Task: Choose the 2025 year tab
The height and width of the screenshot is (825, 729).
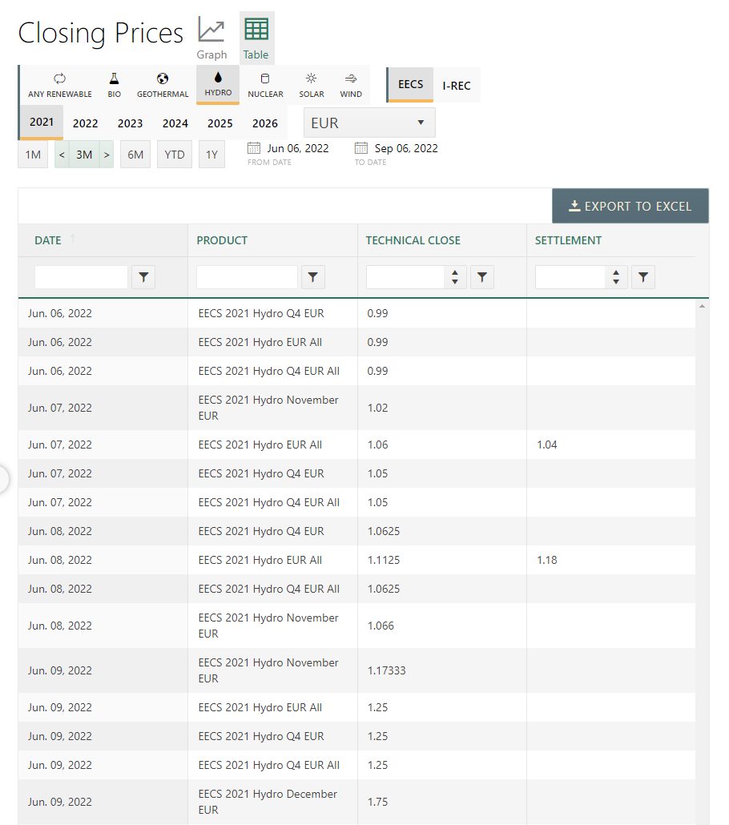Action: [x=220, y=123]
